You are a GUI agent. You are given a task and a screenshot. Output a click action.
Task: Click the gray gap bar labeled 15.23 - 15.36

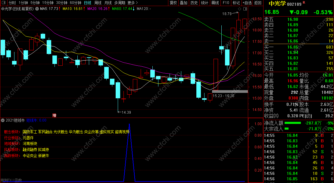[230, 92]
